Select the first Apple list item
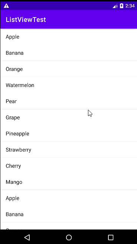The image size is (137, 244). tap(68, 37)
